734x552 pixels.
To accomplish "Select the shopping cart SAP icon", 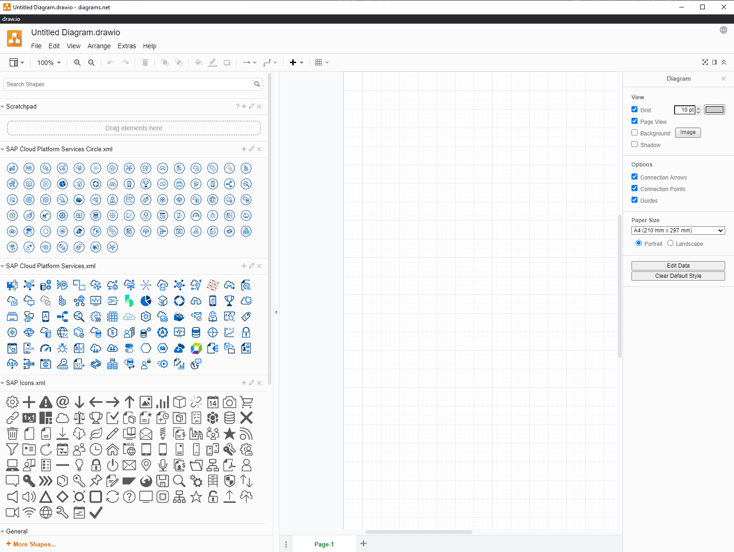I will [246, 402].
